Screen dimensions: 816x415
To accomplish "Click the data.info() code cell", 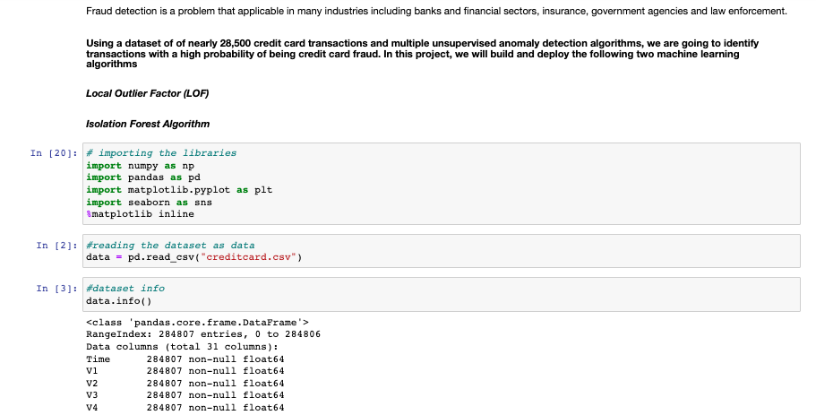I will point(442,295).
